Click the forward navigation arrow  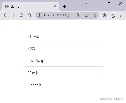13,15
